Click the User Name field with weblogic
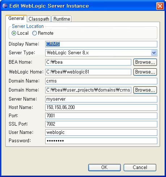The image size is (166, 177). tap(101, 132)
